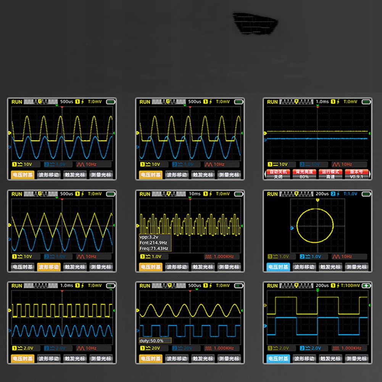
Task: Click 500us timebase on triangle-wave screen
Action: pos(66,194)
